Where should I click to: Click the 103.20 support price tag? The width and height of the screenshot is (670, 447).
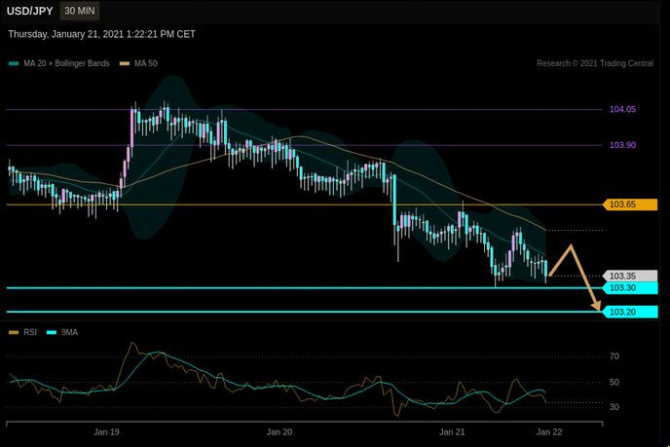coord(630,312)
